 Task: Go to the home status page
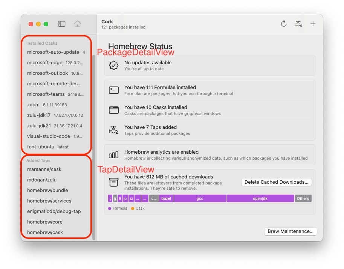click(x=78, y=24)
